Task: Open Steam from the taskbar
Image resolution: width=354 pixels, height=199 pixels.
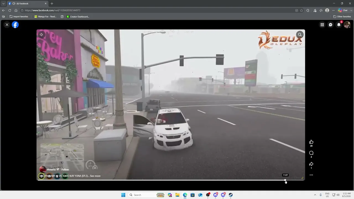Action: [231, 195]
